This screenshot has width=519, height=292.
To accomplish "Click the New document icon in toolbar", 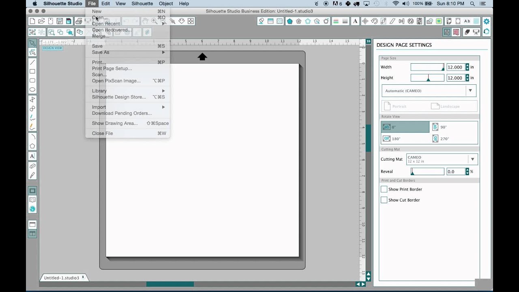I will pyautogui.click(x=32, y=21).
